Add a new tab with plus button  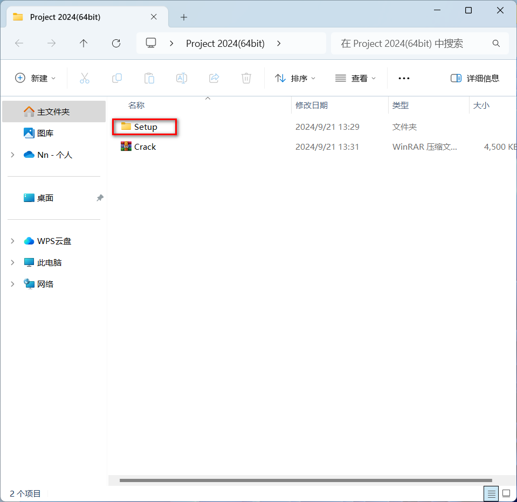[184, 17]
